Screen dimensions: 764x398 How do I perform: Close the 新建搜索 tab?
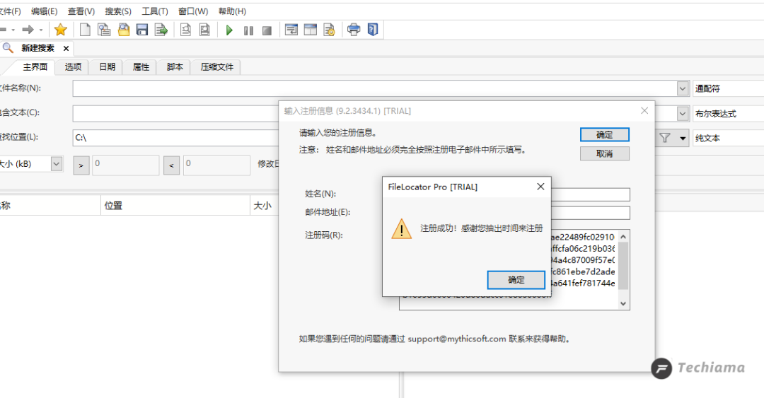click(x=66, y=48)
